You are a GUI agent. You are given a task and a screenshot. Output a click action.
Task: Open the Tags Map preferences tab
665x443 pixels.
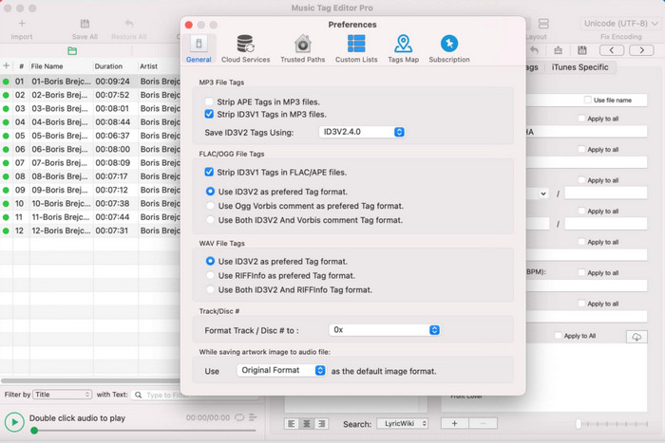click(403, 49)
